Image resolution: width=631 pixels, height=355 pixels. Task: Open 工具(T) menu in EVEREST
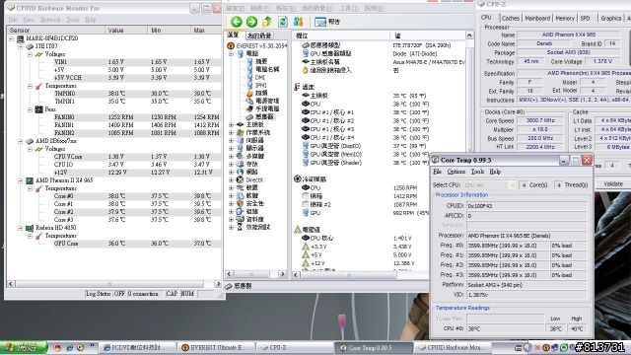pos(349,8)
